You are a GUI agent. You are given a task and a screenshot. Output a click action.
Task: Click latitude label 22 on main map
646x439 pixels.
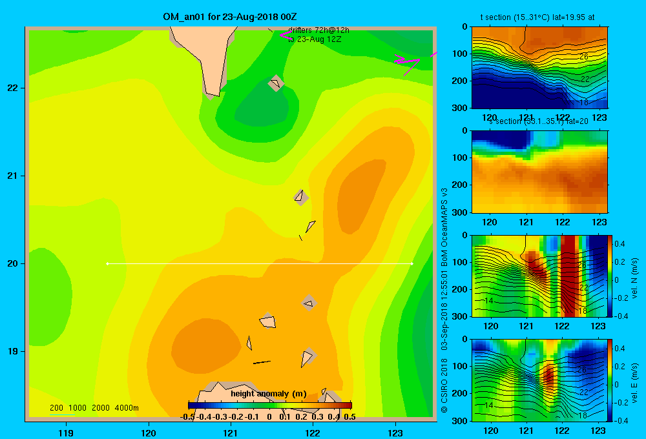[x=13, y=88]
